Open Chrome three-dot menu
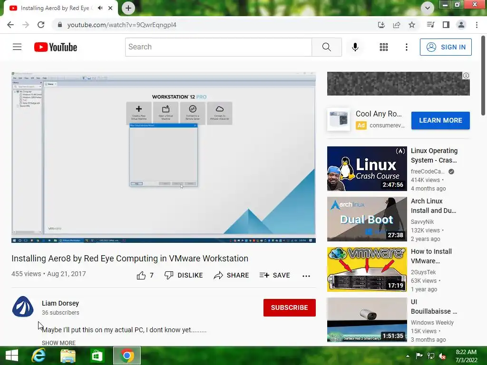This screenshot has width=487, height=365. [477, 25]
